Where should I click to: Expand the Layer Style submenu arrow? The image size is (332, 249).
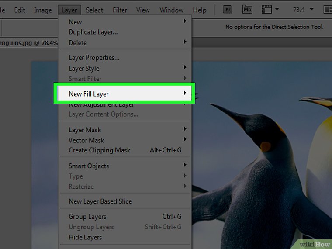[185, 68]
